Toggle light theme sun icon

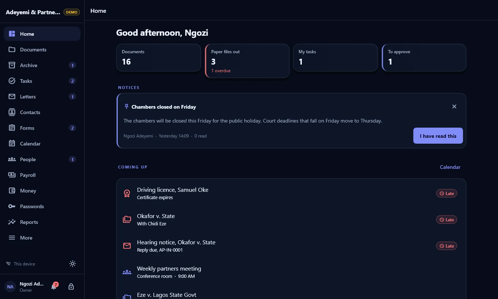[x=73, y=264]
